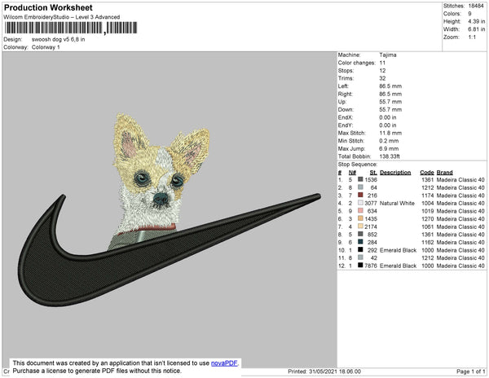Click the Zoom value '1:1'
The width and height of the screenshot is (489, 378).
point(472,37)
